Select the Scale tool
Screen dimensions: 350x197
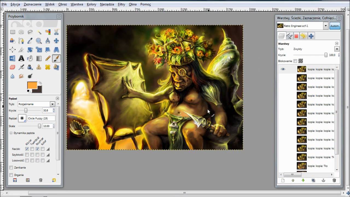pyautogui.click(x=39, y=50)
